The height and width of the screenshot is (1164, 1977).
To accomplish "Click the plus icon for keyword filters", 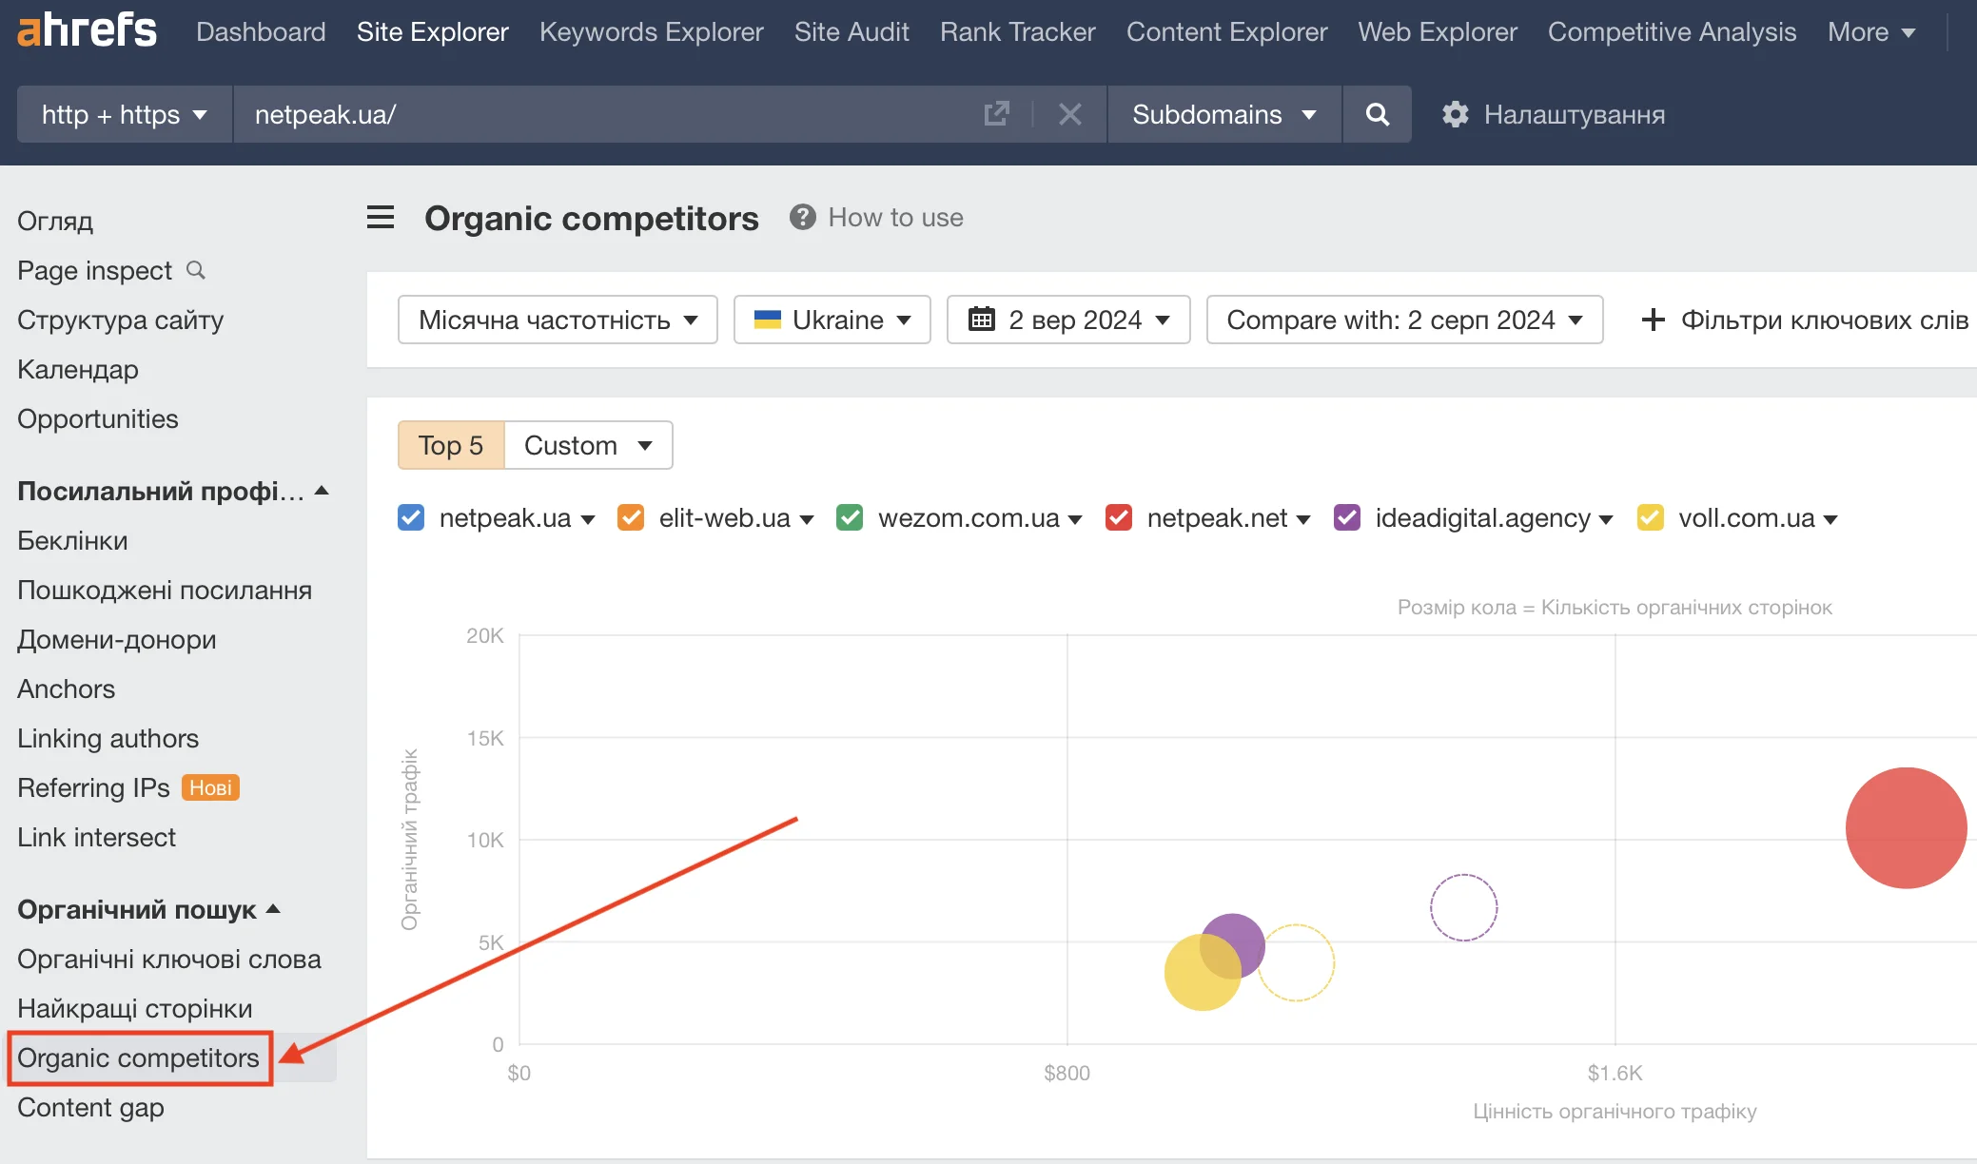I will (1653, 320).
